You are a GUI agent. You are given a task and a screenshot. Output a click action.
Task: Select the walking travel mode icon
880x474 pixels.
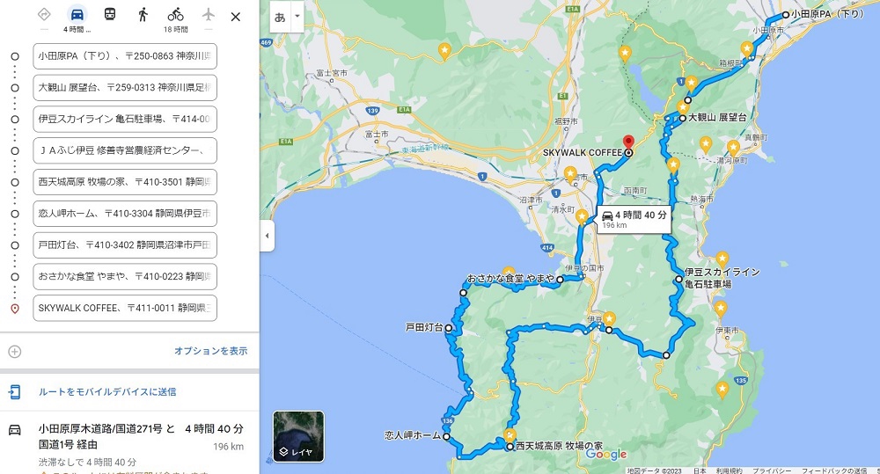143,15
